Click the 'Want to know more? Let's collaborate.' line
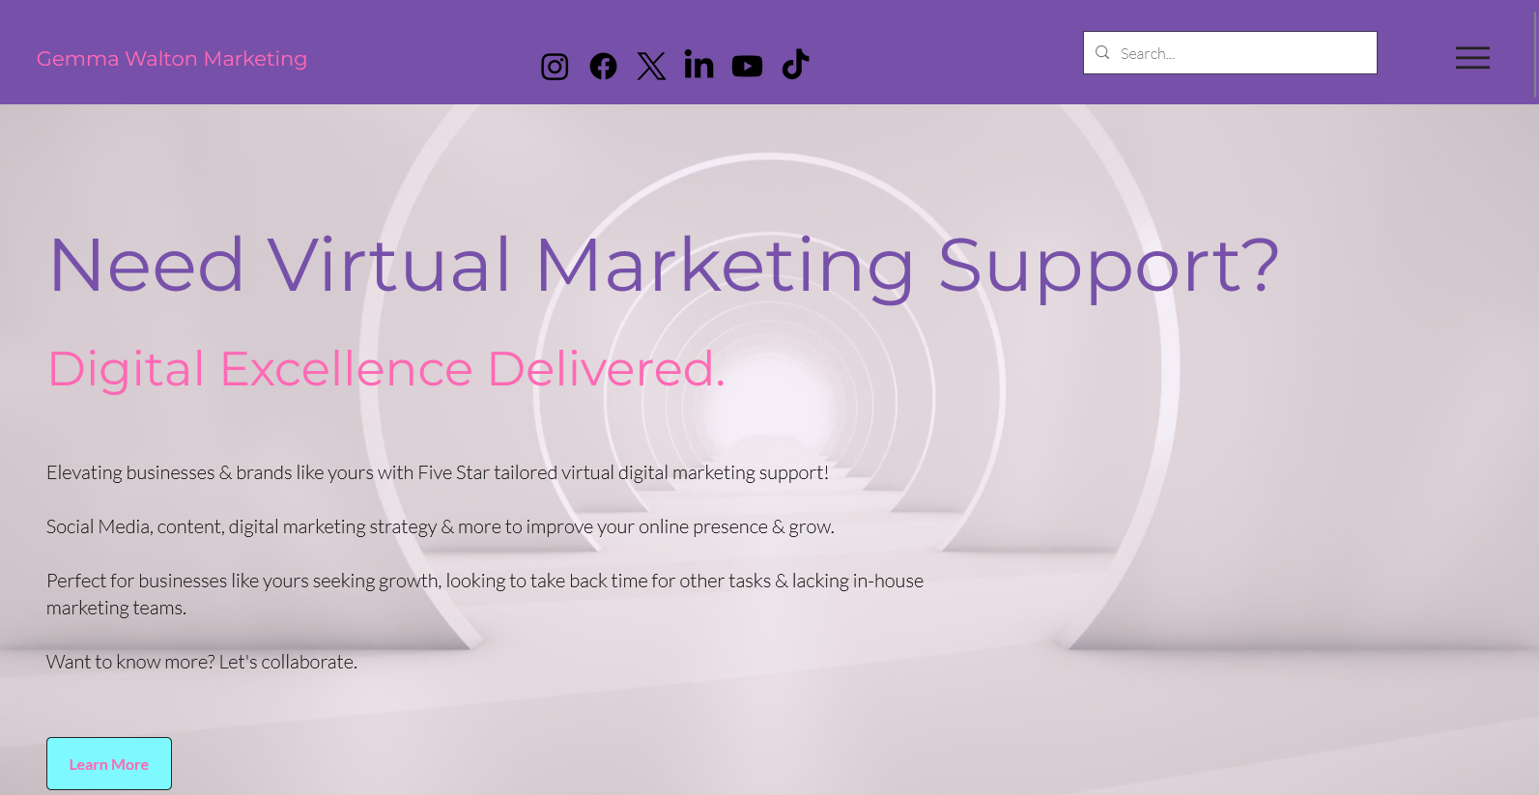 pyautogui.click(x=202, y=662)
